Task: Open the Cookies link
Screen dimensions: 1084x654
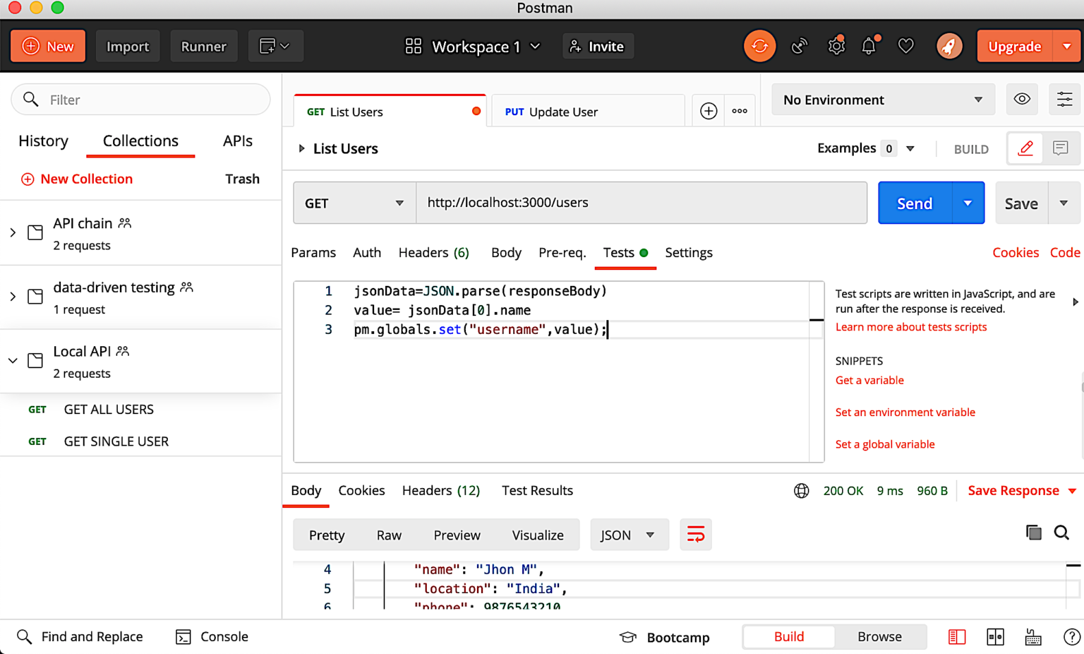Action: tap(1016, 253)
